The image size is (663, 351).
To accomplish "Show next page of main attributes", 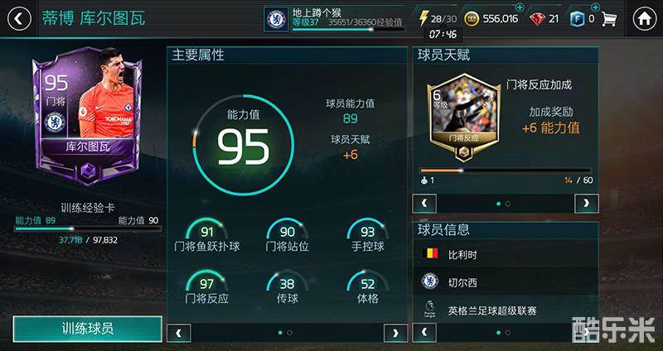I will point(395,333).
